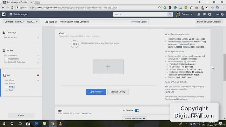Click the Ad Name info icon

56,22
